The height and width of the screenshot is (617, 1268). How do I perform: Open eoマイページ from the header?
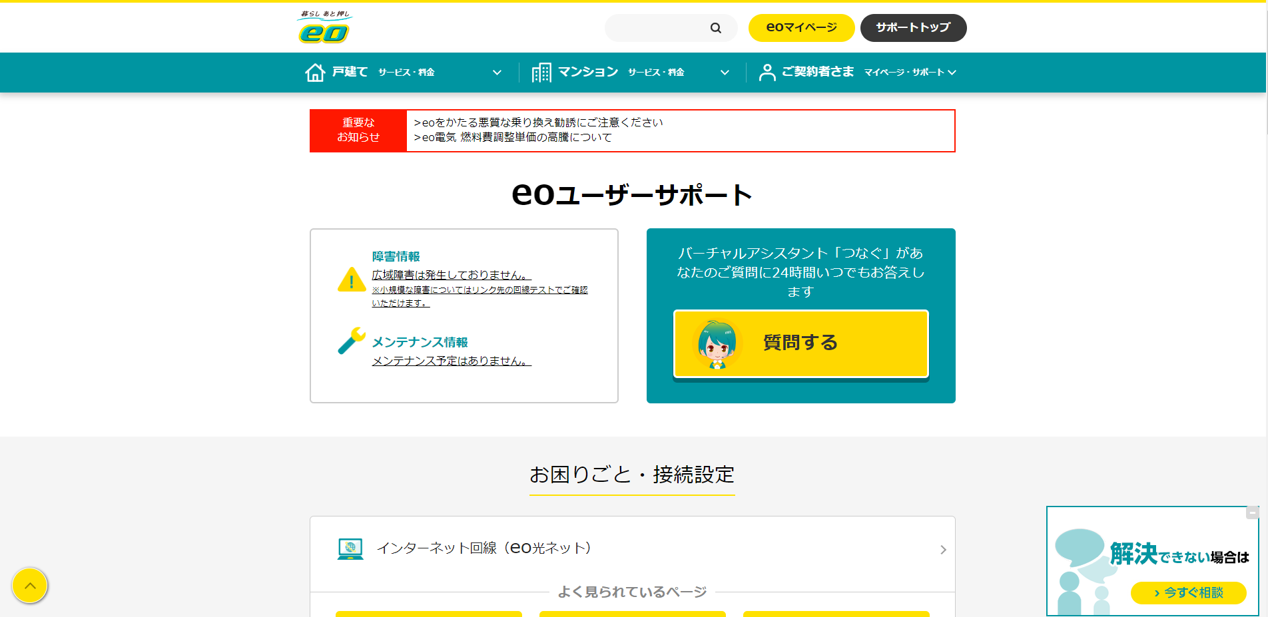tap(801, 28)
